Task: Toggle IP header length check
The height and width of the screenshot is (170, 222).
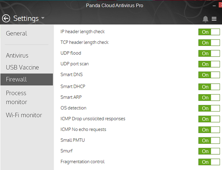Action: pyautogui.click(x=209, y=32)
